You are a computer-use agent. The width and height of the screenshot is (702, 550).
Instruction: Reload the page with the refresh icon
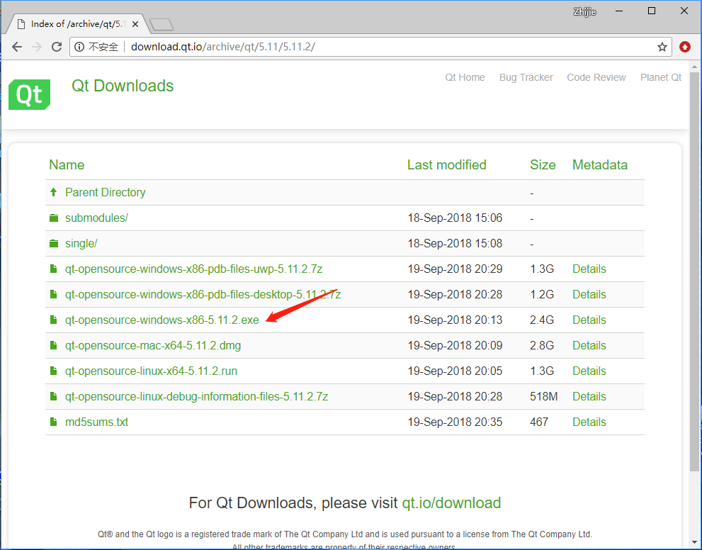tap(57, 47)
